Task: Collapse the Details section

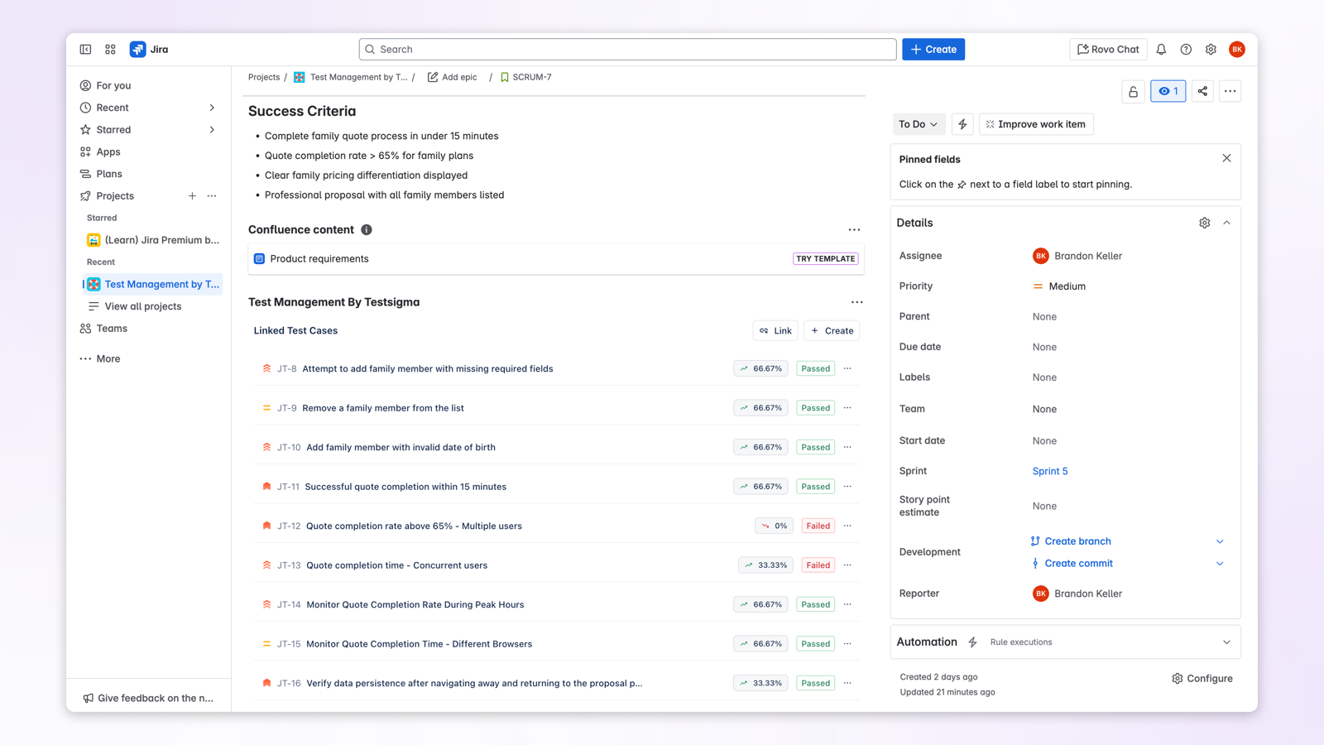Action: click(1226, 223)
